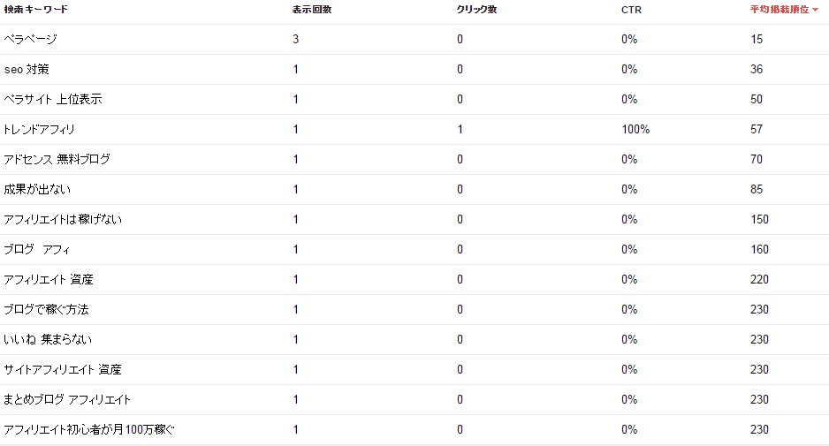Open the seo 対策 keyword

(32, 70)
